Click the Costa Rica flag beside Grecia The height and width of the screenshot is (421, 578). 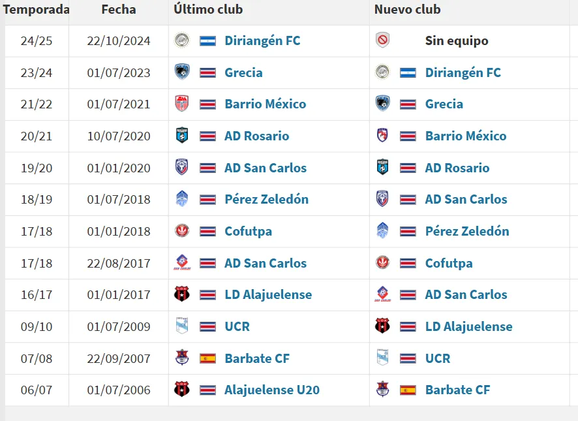207,72
